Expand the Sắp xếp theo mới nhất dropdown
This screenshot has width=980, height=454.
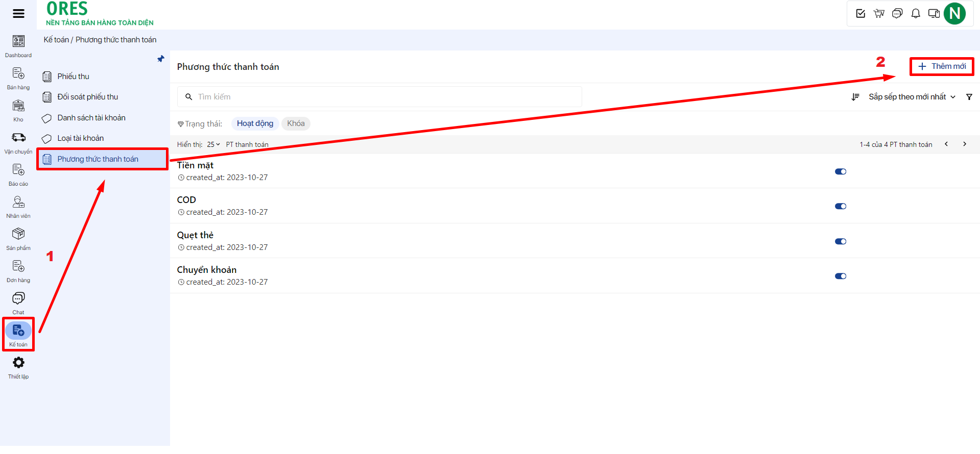tap(912, 97)
